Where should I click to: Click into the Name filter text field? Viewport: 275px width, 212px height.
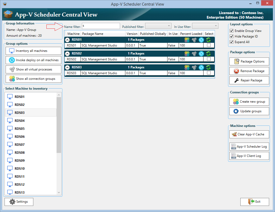tap(101, 26)
